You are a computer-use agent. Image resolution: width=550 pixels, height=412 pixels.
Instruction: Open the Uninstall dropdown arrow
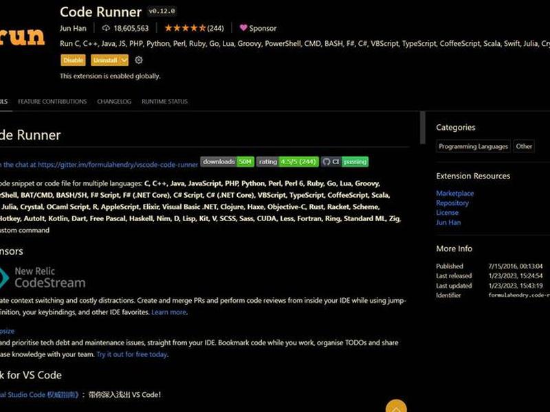pyautogui.click(x=124, y=60)
